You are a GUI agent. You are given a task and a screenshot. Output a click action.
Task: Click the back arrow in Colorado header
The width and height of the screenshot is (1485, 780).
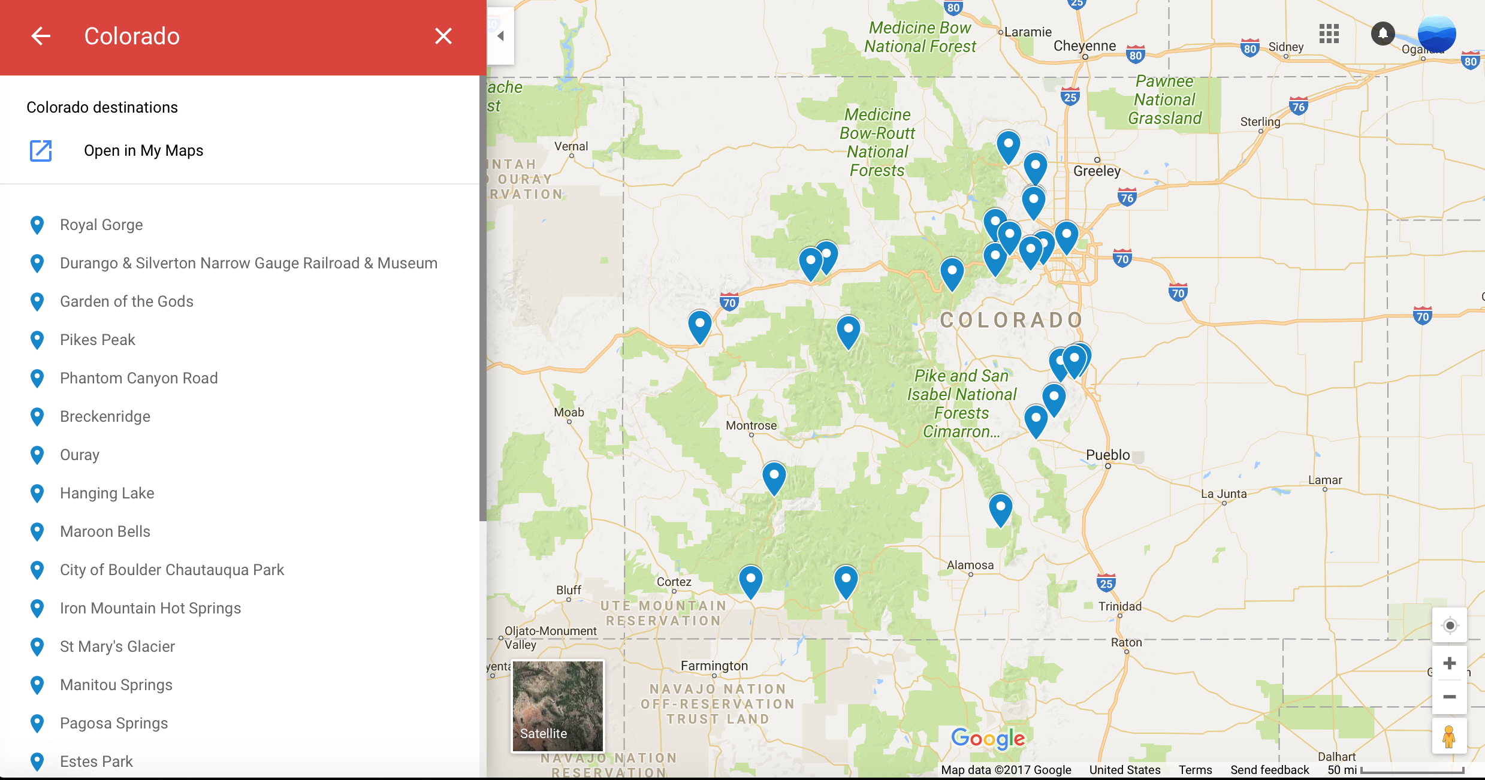(41, 36)
